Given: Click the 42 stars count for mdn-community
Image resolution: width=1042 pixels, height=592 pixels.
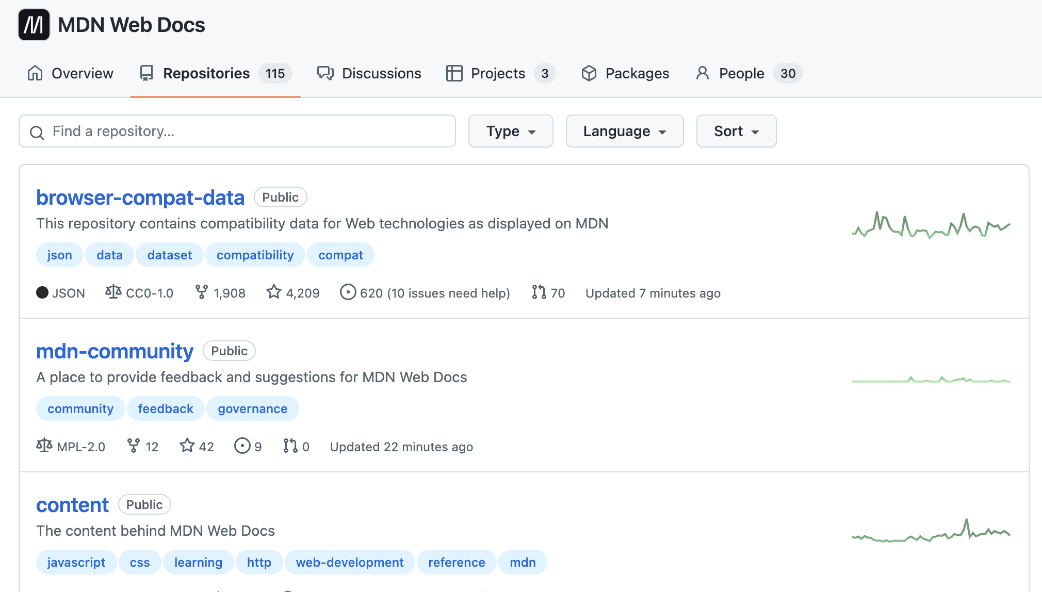Looking at the screenshot, I should pyautogui.click(x=206, y=447).
